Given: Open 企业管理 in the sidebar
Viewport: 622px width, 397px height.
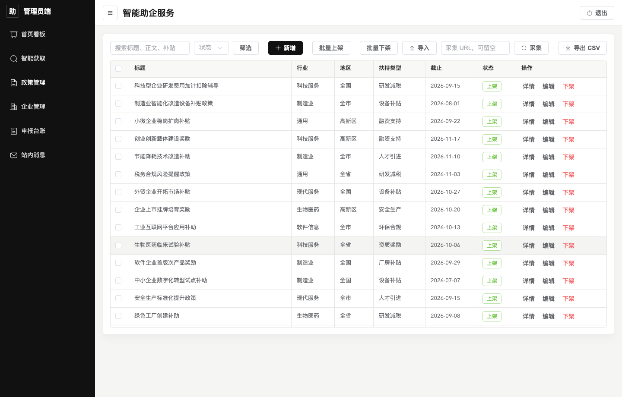Looking at the screenshot, I should click(48, 107).
